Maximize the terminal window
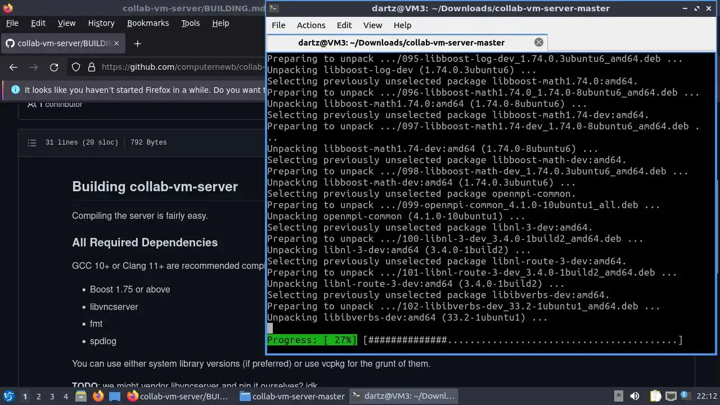720x405 pixels. 697,8
